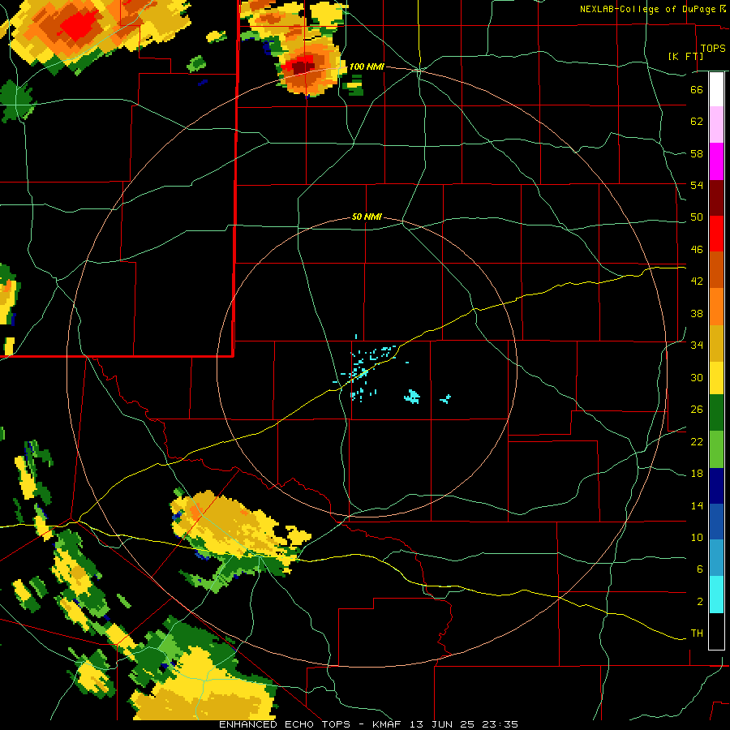The height and width of the screenshot is (730, 730).
Task: Select the light pink legend swatch
Action: (x=716, y=124)
